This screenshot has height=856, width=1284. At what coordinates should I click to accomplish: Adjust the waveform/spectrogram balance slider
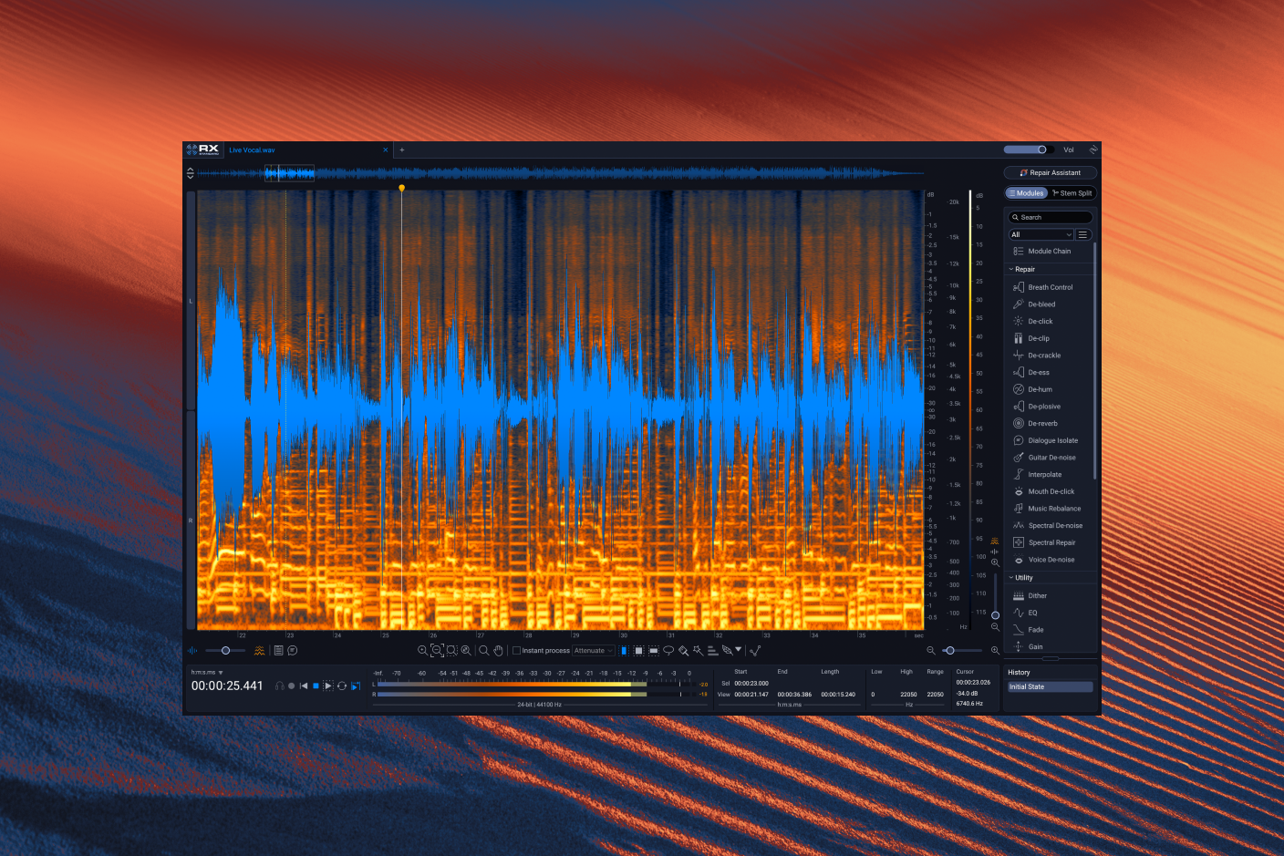[225, 650]
